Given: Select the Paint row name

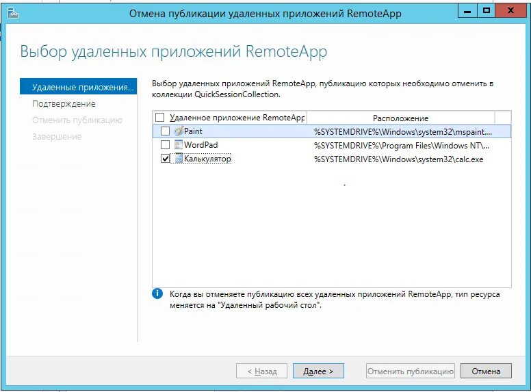Looking at the screenshot, I should [x=193, y=131].
